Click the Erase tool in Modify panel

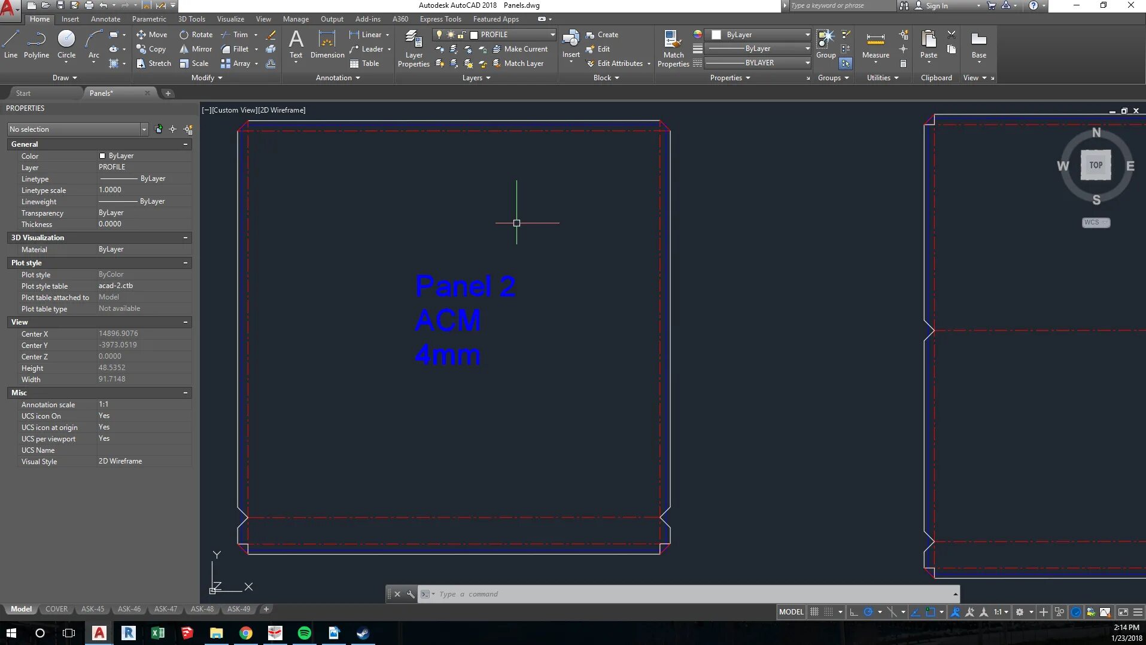271,35
